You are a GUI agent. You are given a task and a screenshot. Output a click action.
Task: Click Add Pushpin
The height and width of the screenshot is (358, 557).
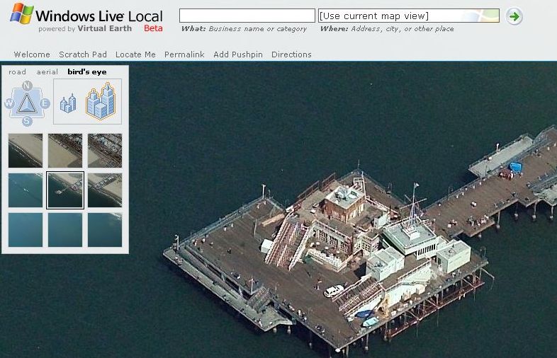coord(238,54)
